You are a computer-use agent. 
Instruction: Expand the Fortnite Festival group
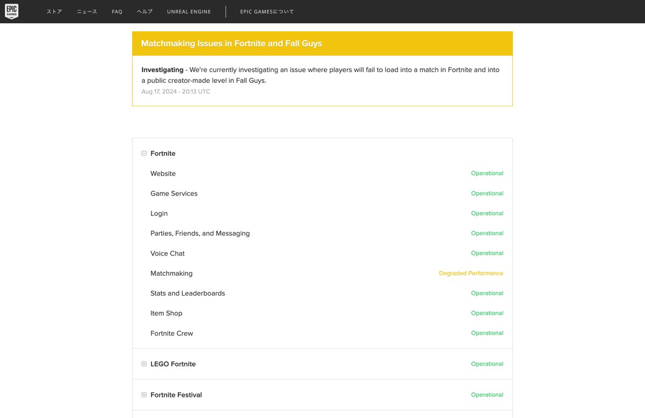tap(144, 395)
